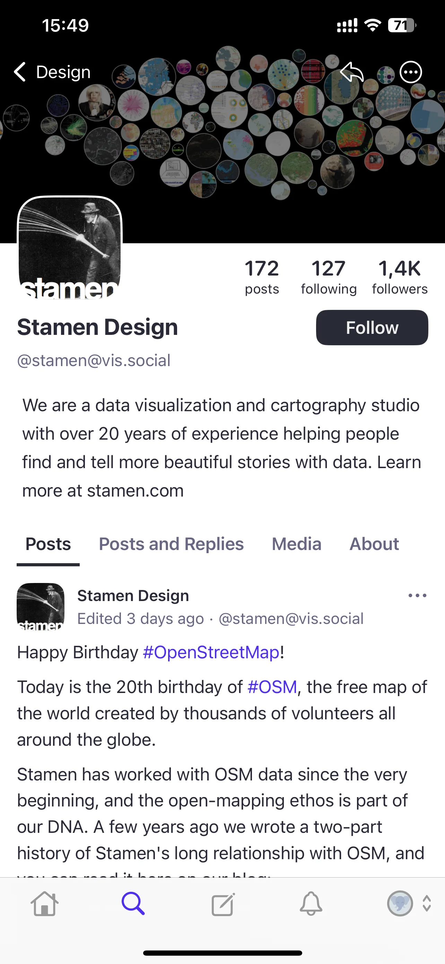Select the Search magnifier icon
445x964 pixels.
(x=133, y=904)
